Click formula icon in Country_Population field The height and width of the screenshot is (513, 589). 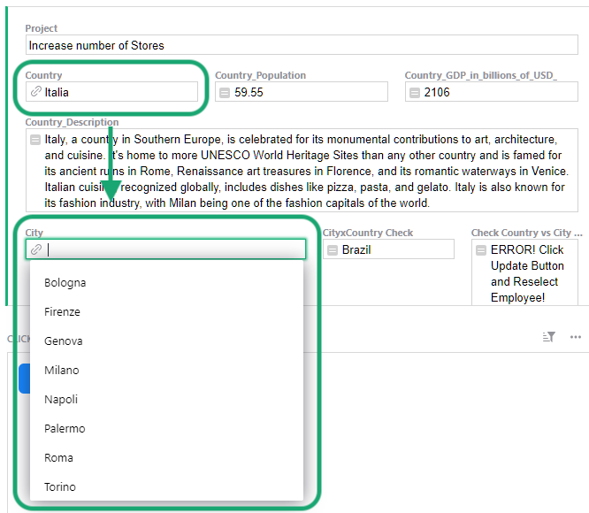(x=225, y=92)
